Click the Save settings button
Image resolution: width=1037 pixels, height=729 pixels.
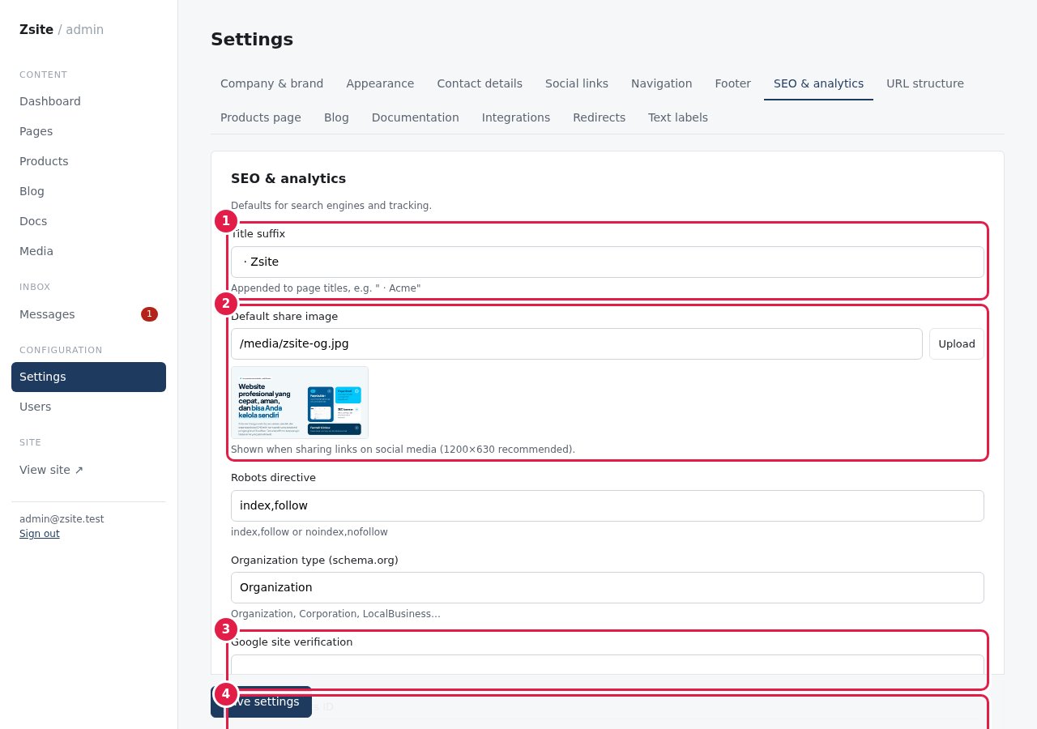261,701
